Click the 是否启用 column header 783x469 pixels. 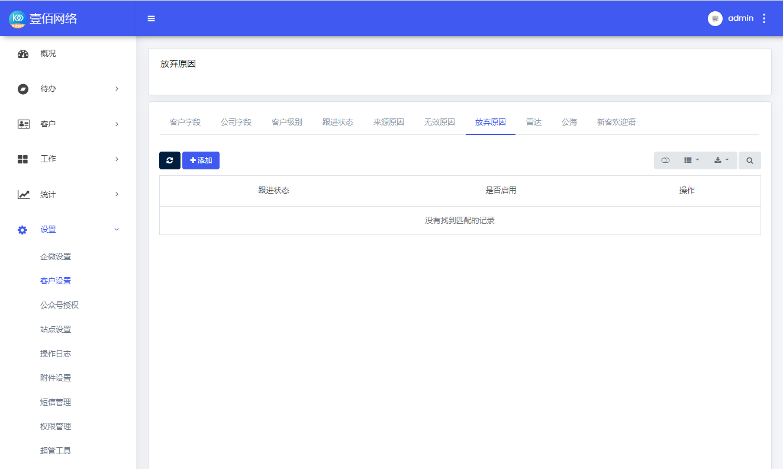(x=501, y=191)
